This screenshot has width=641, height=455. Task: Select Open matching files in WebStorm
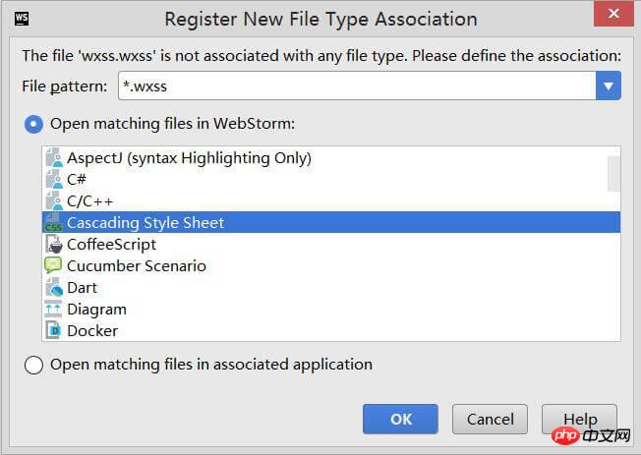coord(33,124)
